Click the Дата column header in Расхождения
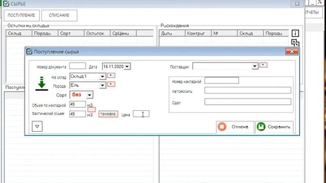The height and width of the screenshot is (183, 326). [172, 33]
